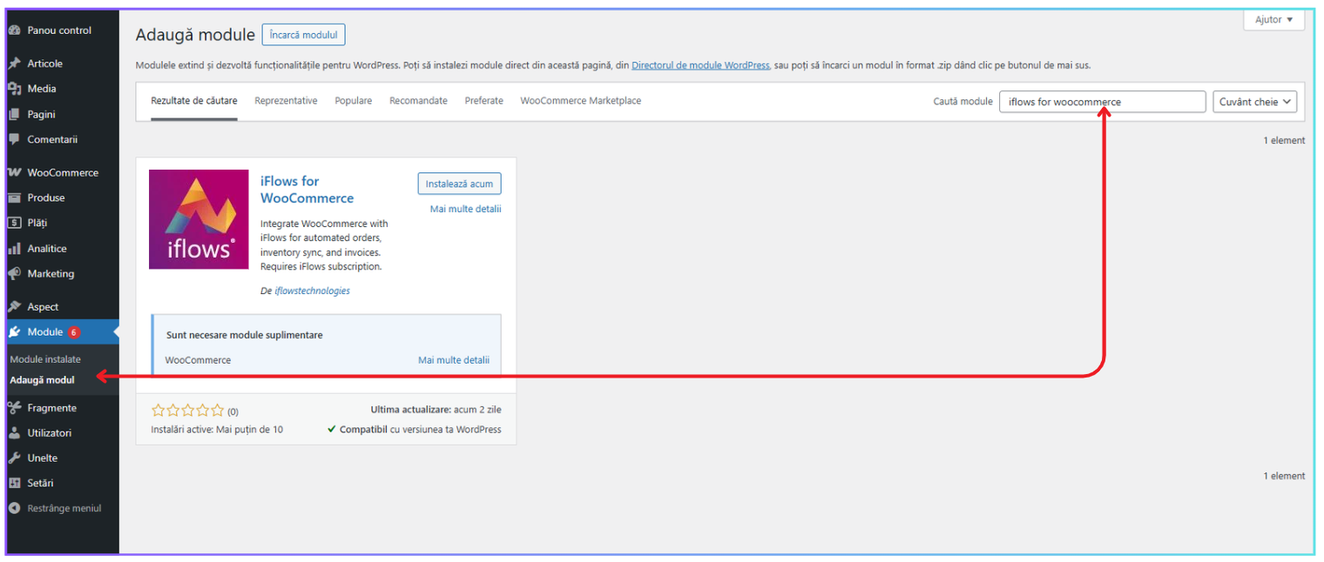Open the Directorul de module WordPress link
Screen dimensions: 1324x562
click(x=700, y=64)
